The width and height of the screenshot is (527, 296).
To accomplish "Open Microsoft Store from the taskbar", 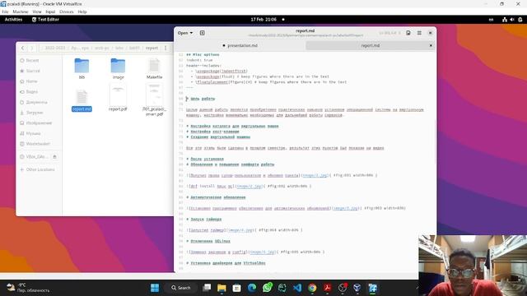I will (x=236, y=288).
